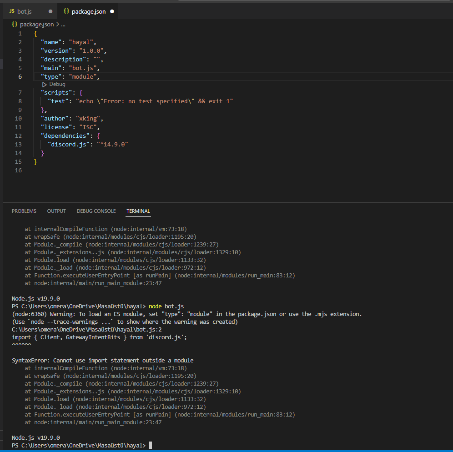Screen dimensions: 453x452
Task: Click line number 7 in the gutter
Action: click(x=20, y=93)
